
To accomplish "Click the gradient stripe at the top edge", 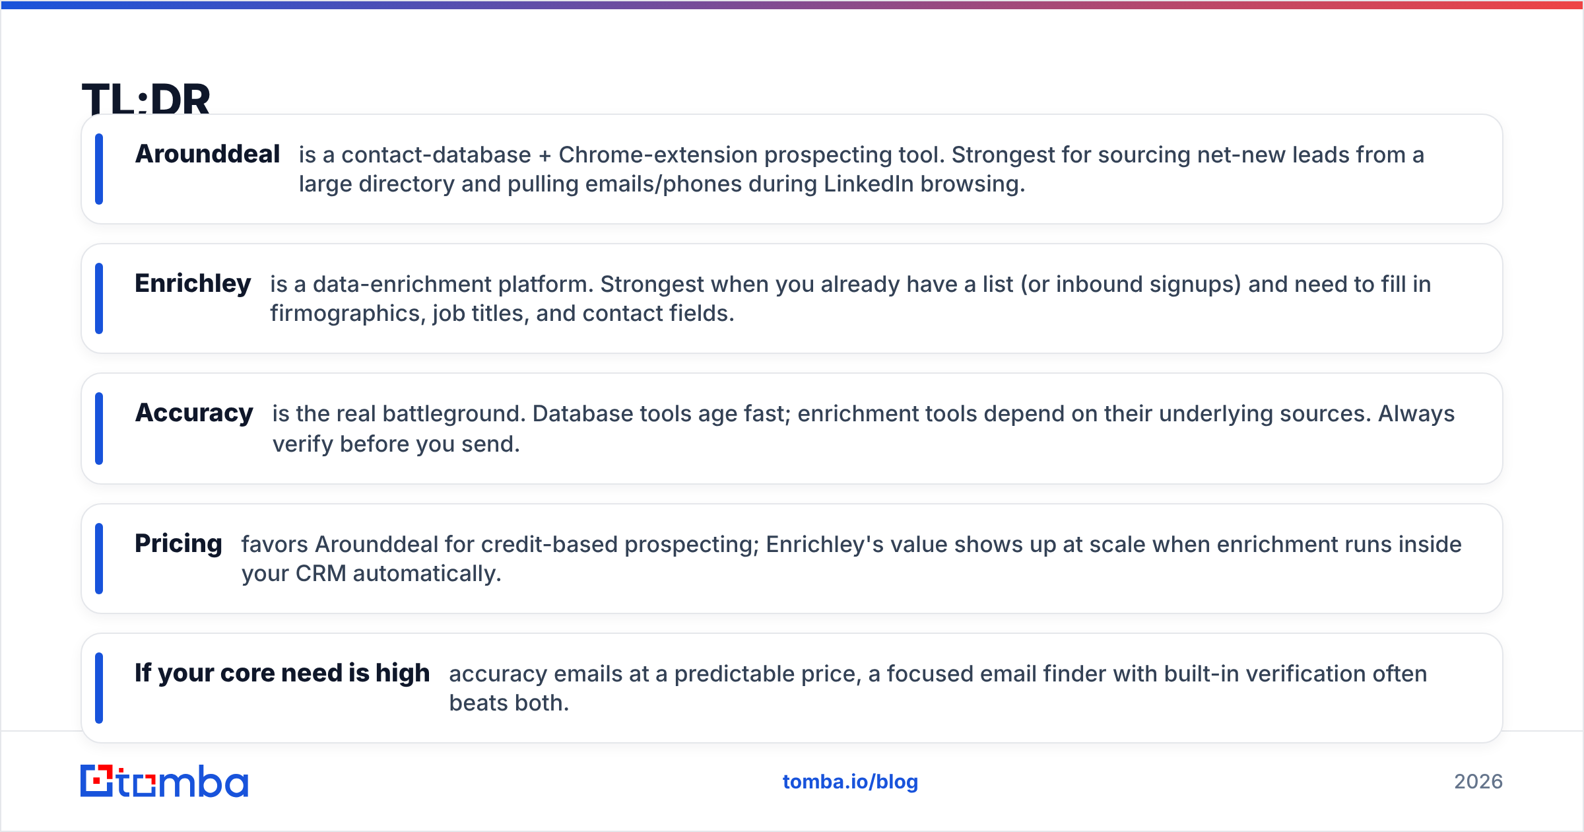I will [792, 5].
